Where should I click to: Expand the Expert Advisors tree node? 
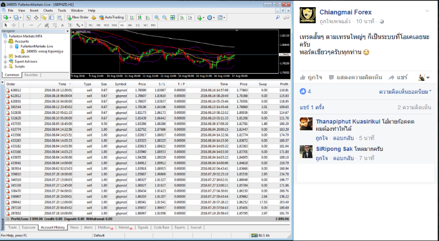(x=5, y=61)
